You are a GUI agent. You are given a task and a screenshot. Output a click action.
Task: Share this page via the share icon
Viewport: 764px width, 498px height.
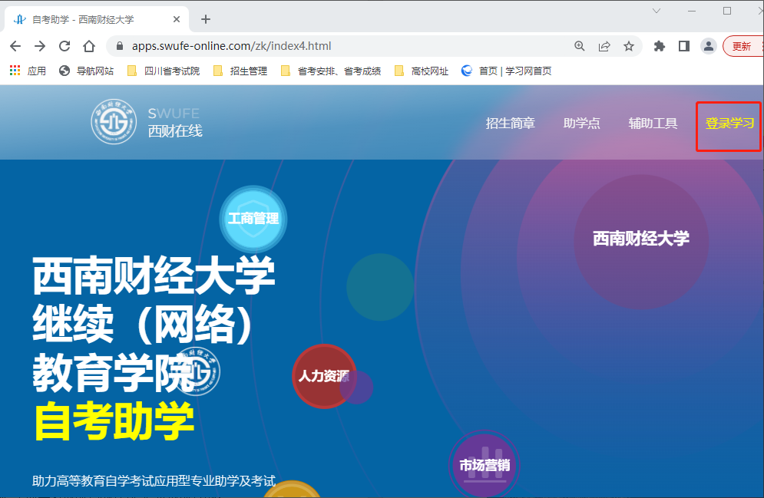604,46
